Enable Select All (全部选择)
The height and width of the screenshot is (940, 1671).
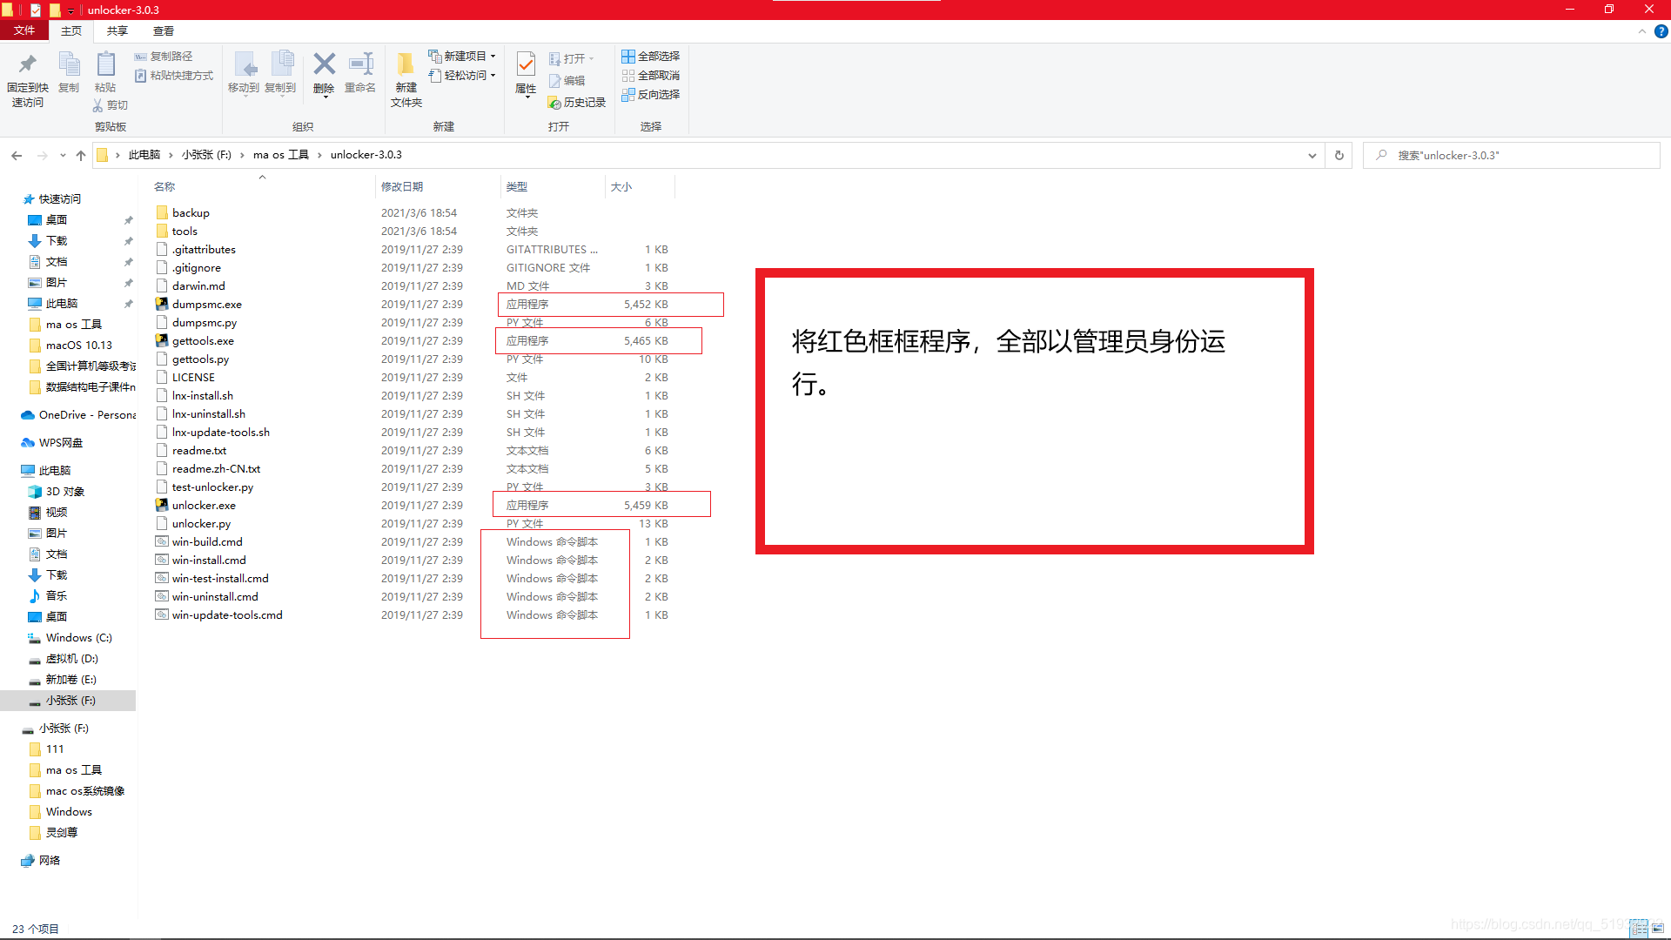pos(651,56)
